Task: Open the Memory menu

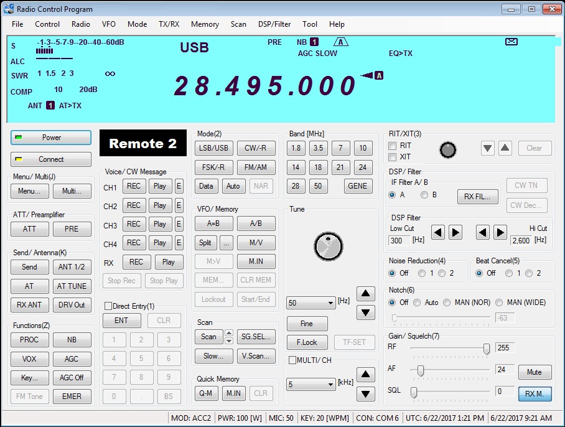Action: click(x=205, y=24)
